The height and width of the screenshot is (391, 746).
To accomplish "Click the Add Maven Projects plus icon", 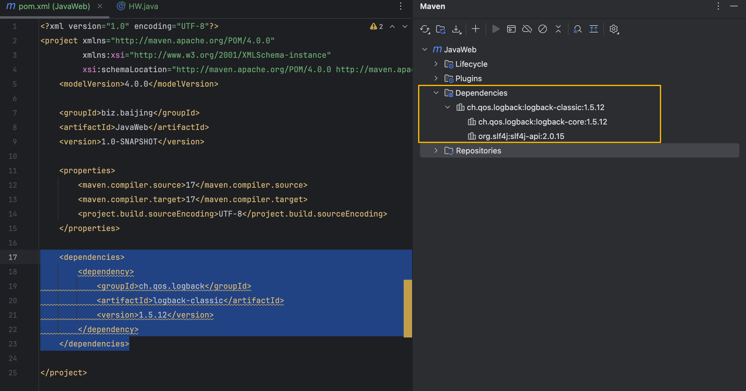I will [476, 29].
